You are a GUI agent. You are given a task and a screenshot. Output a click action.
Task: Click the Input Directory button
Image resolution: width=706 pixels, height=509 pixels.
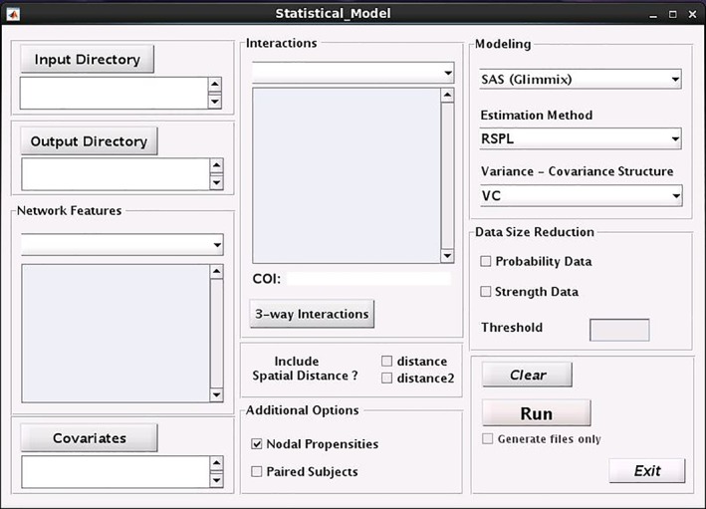click(88, 59)
